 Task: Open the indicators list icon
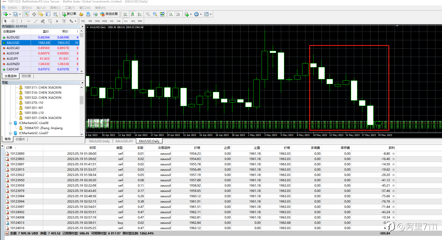(x=187, y=14)
